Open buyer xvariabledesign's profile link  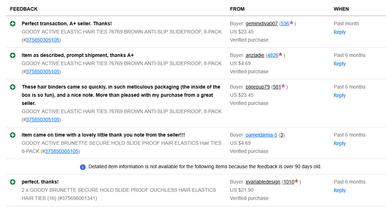[263, 182]
